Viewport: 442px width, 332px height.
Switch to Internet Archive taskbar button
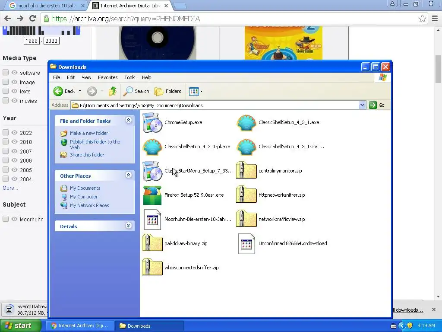(80, 326)
